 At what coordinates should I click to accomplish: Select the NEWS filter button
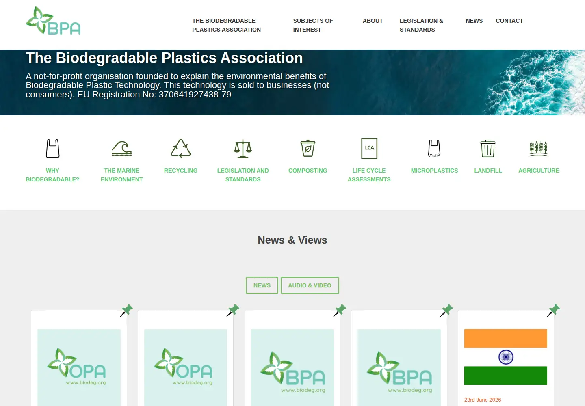pos(262,285)
